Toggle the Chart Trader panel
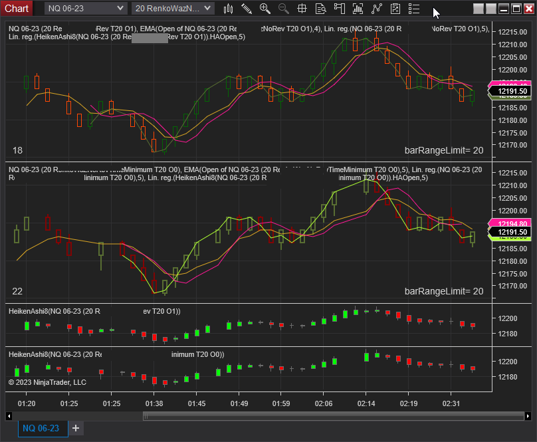This screenshot has height=442, width=537. [395, 9]
